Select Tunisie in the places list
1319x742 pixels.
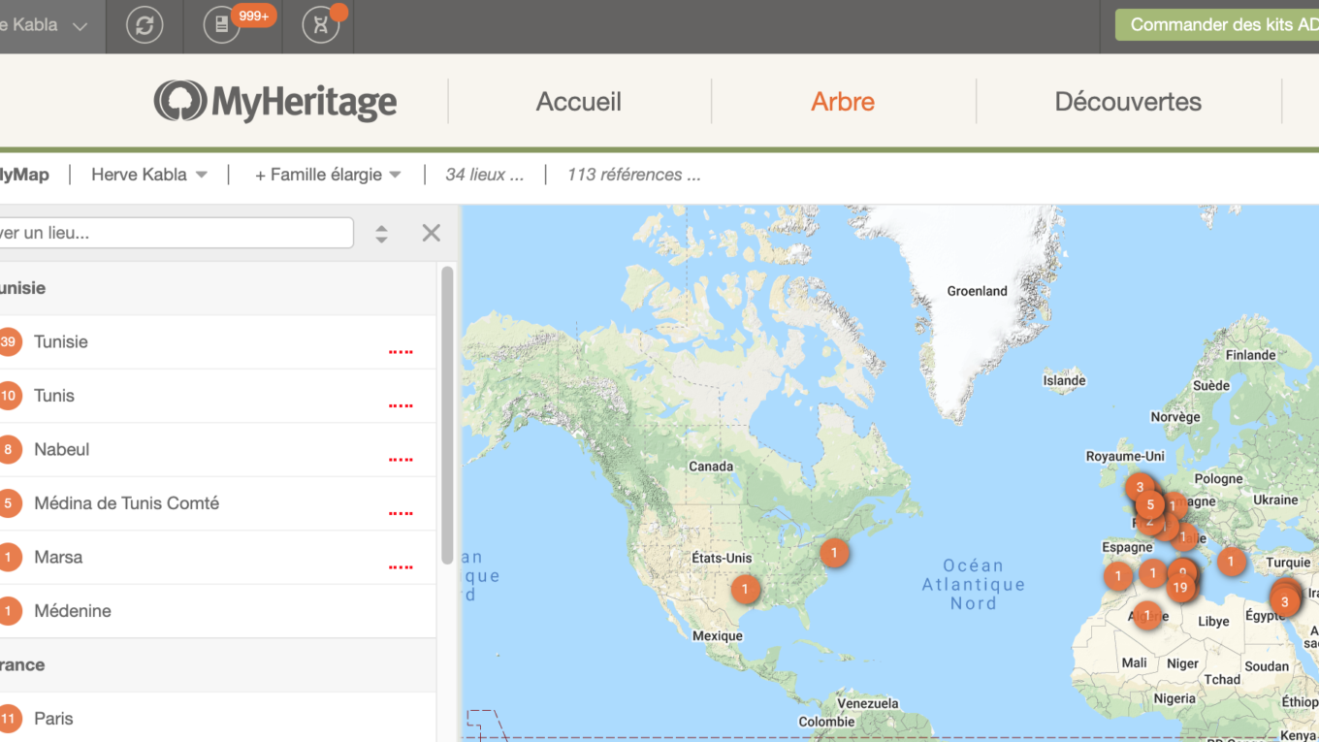61,341
